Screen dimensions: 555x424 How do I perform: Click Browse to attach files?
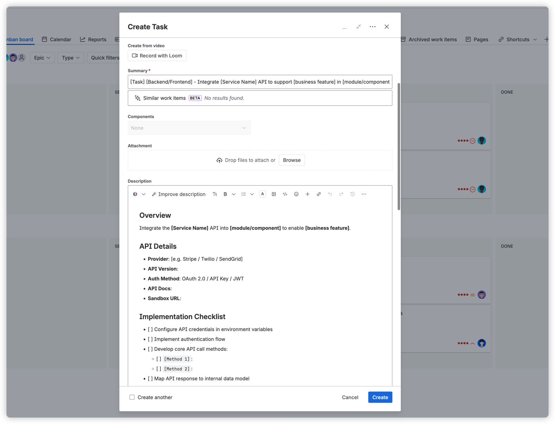(292, 160)
